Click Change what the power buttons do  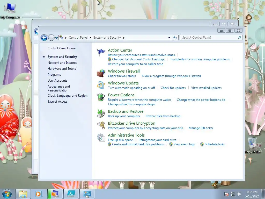coord(201,100)
